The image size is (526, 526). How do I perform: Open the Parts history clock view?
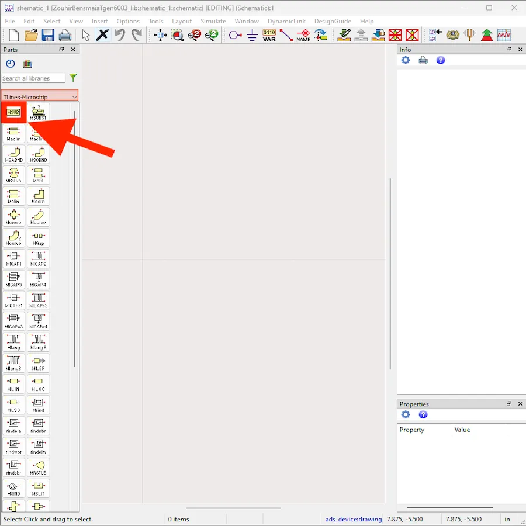[11, 63]
